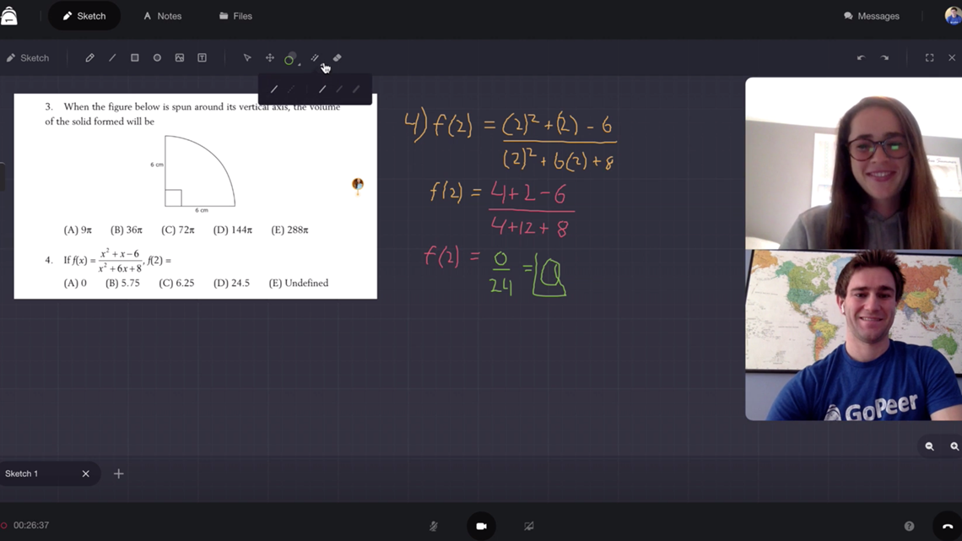Toggle screen sharing button
962x541 pixels.
(529, 526)
